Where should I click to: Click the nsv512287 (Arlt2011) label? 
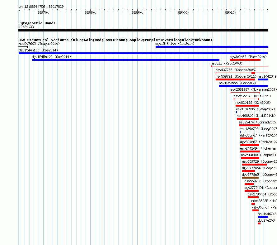click(252, 96)
